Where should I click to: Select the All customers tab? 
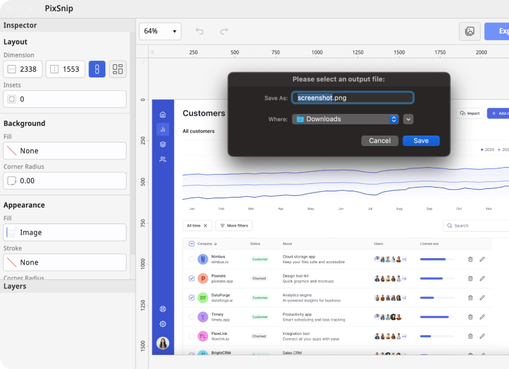(198, 131)
